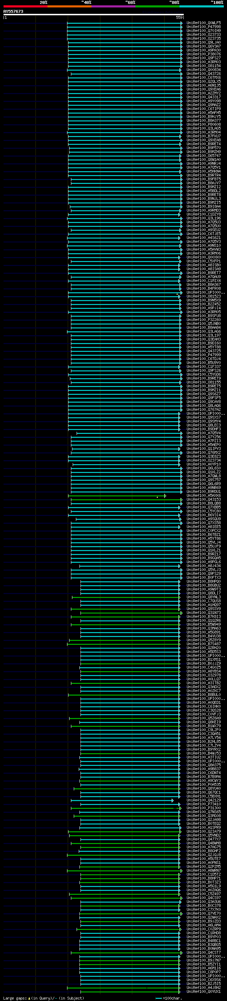Open hit UniRef100_A6N135
Screen dimensions: 227x1001
point(204,86)
